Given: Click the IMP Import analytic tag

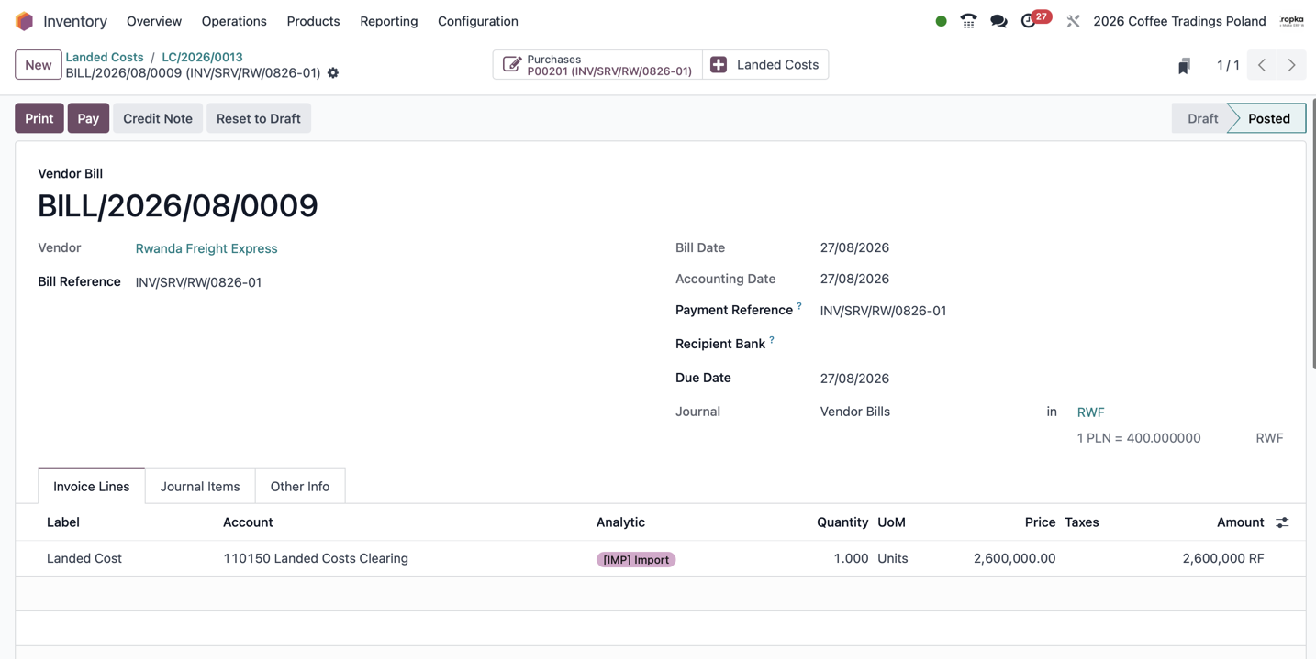Looking at the screenshot, I should pyautogui.click(x=636, y=559).
